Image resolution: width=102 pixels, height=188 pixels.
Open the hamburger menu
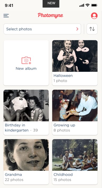point(6,16)
